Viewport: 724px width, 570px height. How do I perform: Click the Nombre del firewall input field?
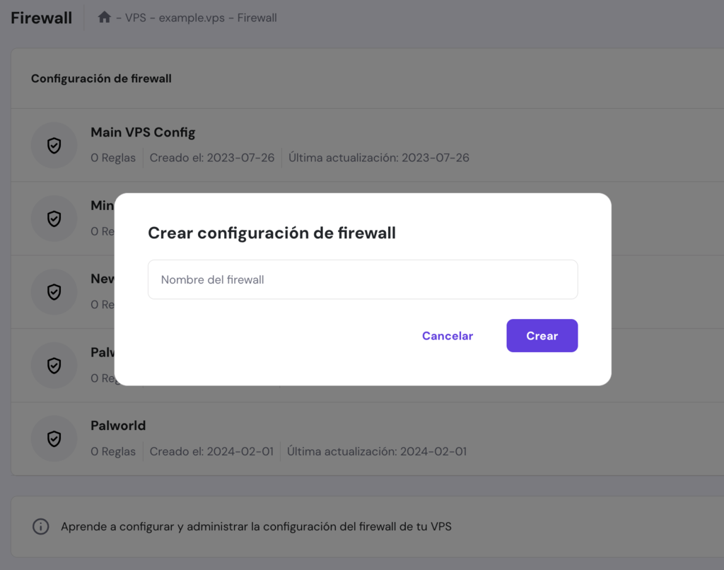[362, 279]
